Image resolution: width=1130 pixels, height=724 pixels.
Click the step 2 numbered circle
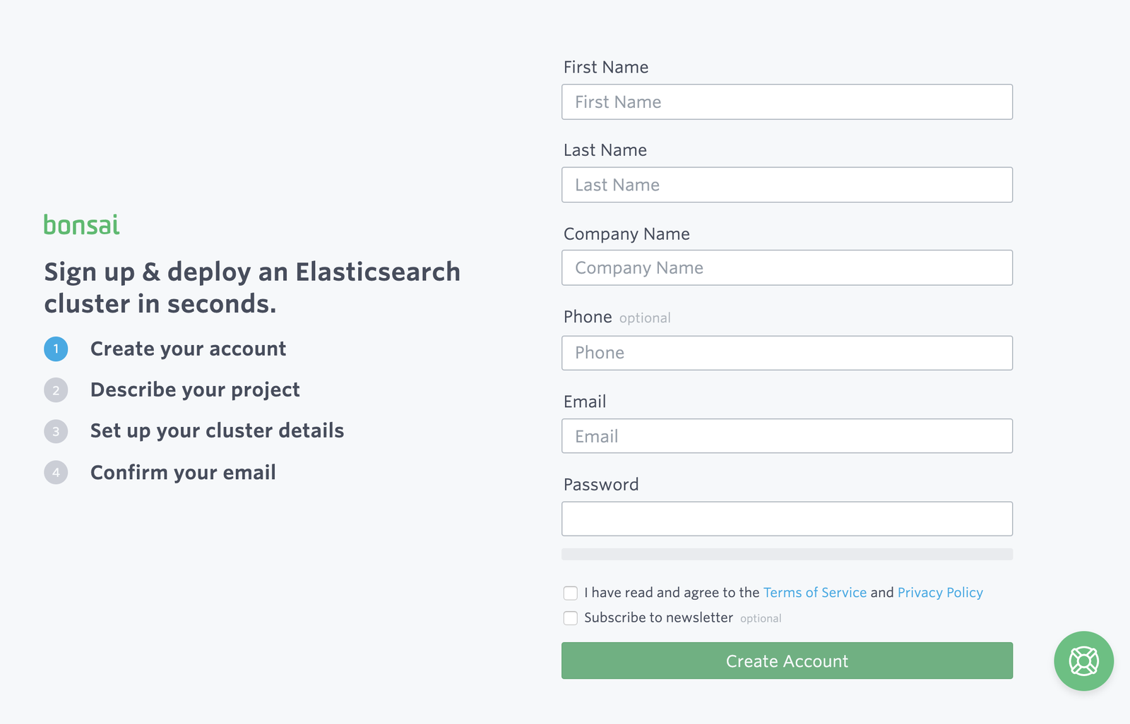tap(56, 390)
